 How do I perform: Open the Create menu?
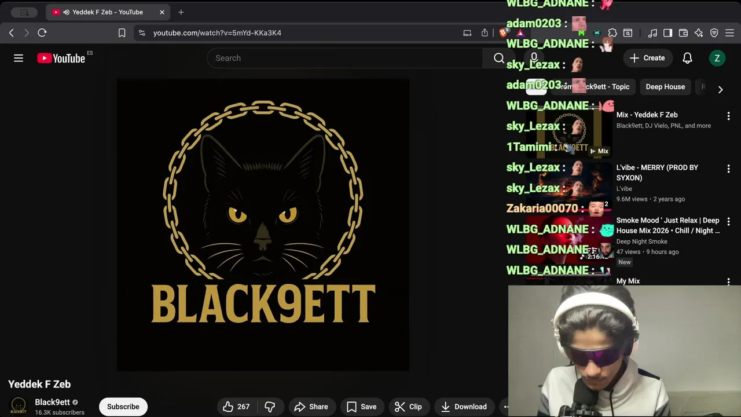coord(647,58)
